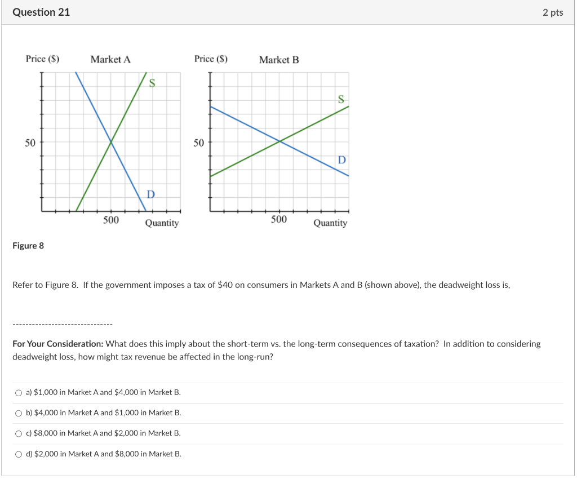Click the 500 quantity mark under Market A
This screenshot has width=577, height=479.
tap(110, 221)
